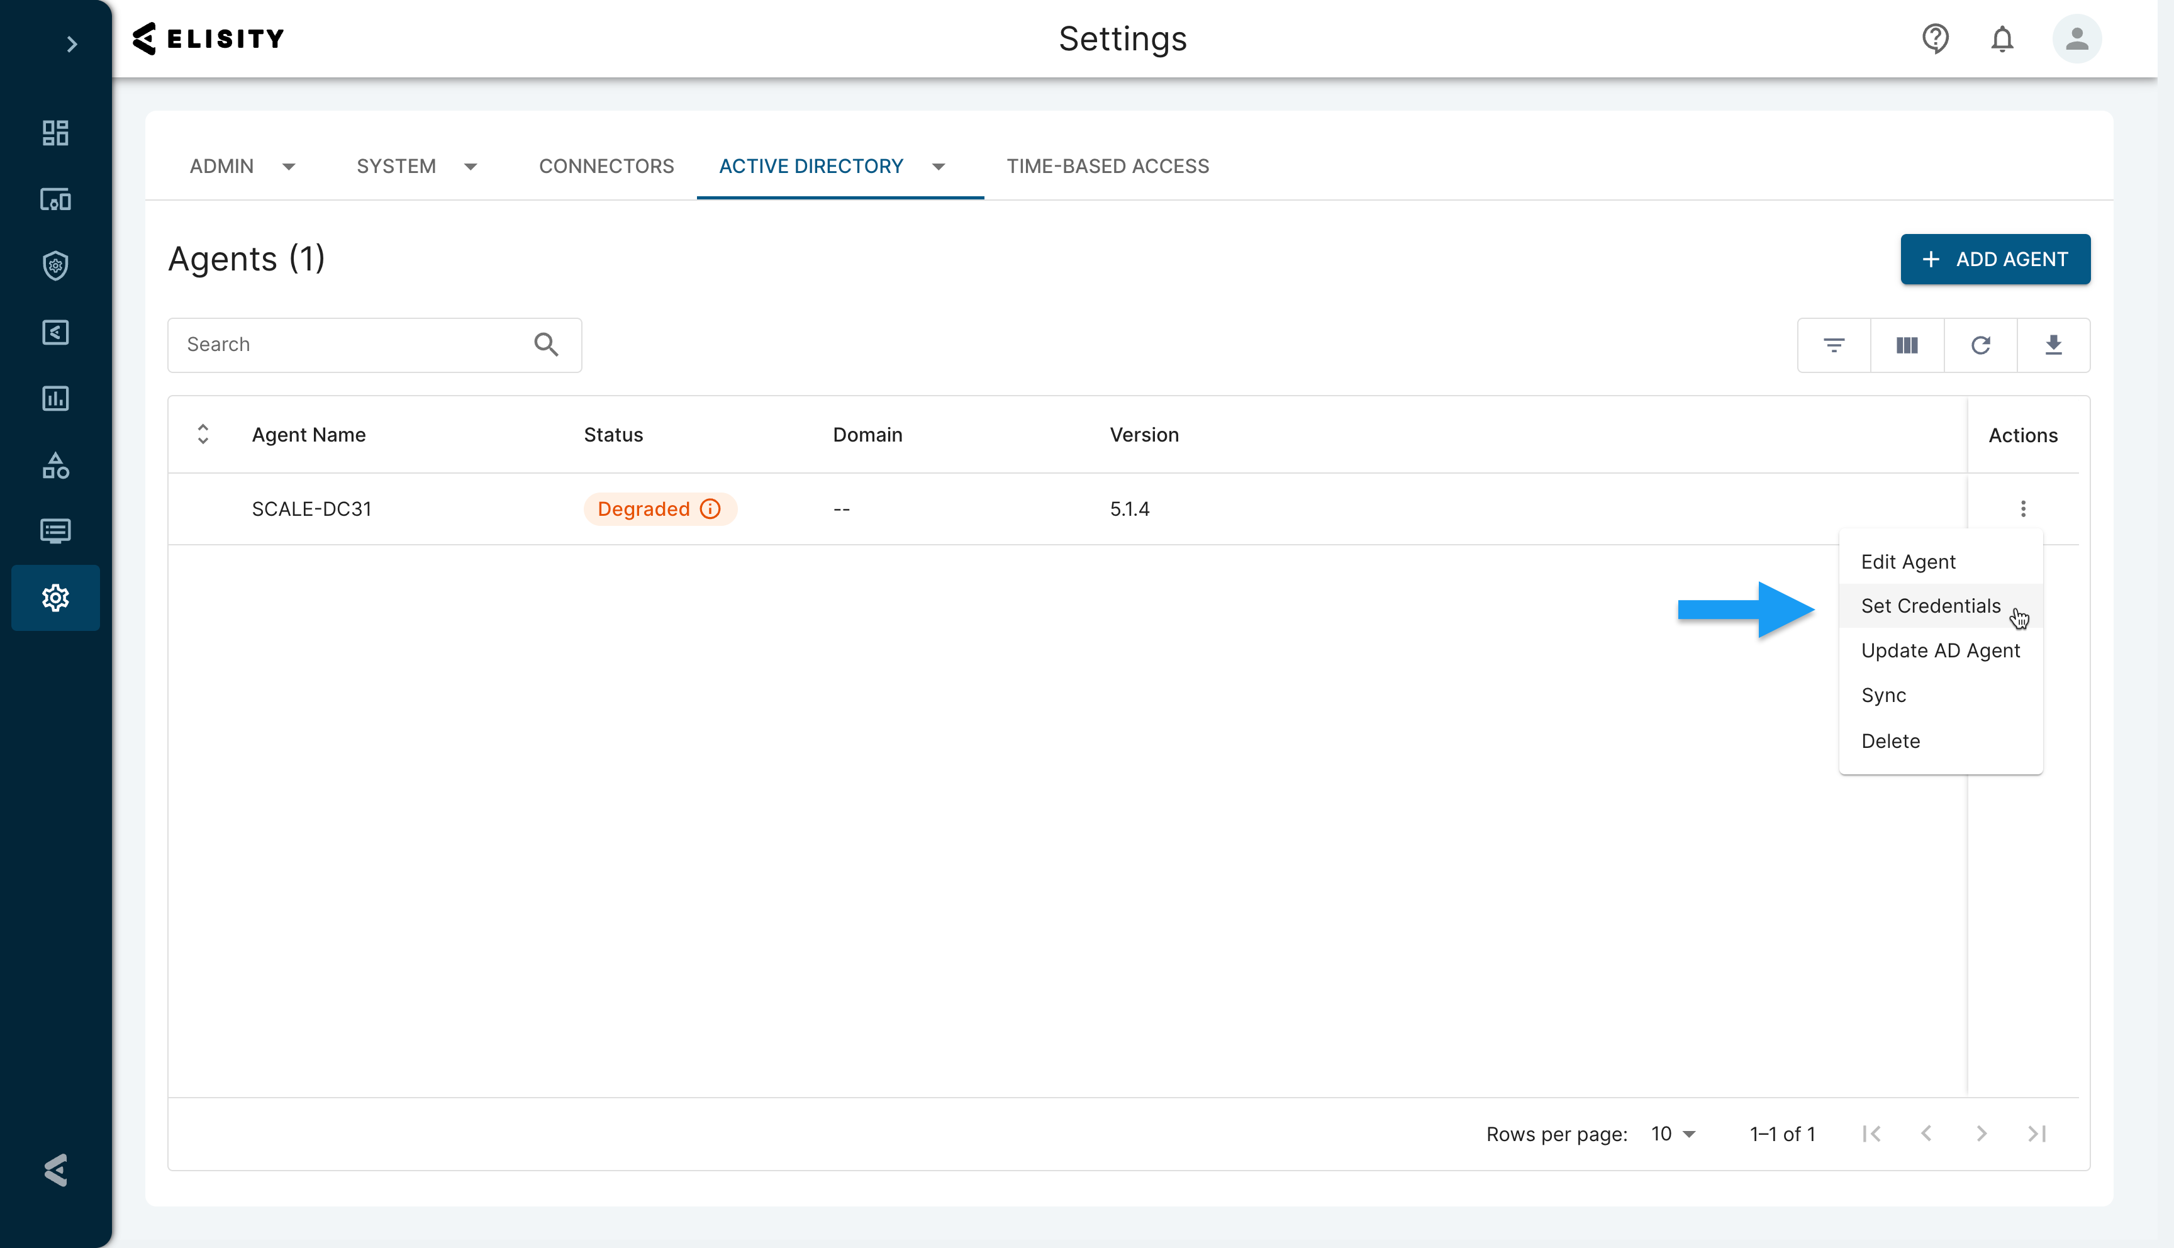
Task: Select the ACTIVE DIRECTORY tab
Action: (811, 166)
